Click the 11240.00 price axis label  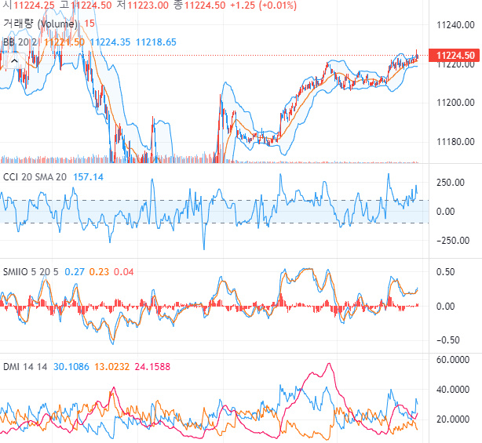coord(455,26)
